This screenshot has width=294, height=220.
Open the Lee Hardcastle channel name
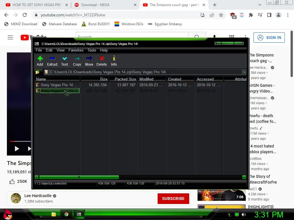click(38, 196)
